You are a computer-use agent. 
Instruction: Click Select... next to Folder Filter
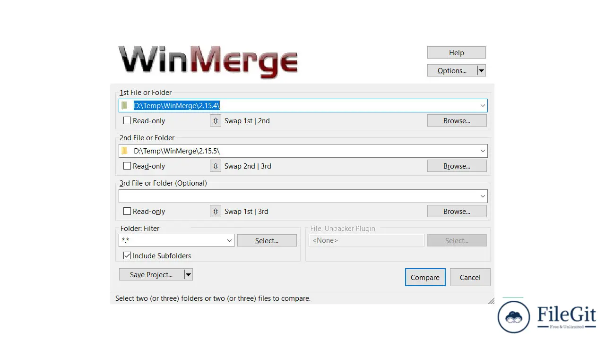click(x=267, y=241)
